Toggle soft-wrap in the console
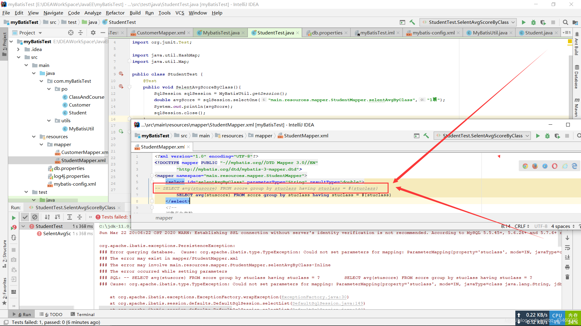Image resolution: width=581 pixels, height=326 pixels. click(567, 248)
